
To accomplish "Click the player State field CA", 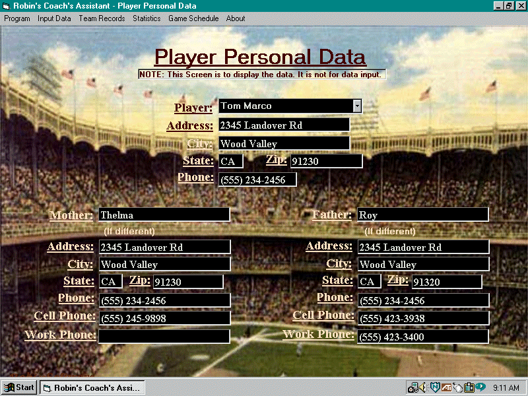I will [230, 161].
